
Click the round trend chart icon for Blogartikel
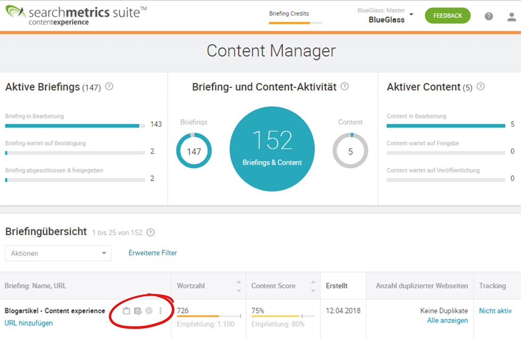pyautogui.click(x=149, y=311)
